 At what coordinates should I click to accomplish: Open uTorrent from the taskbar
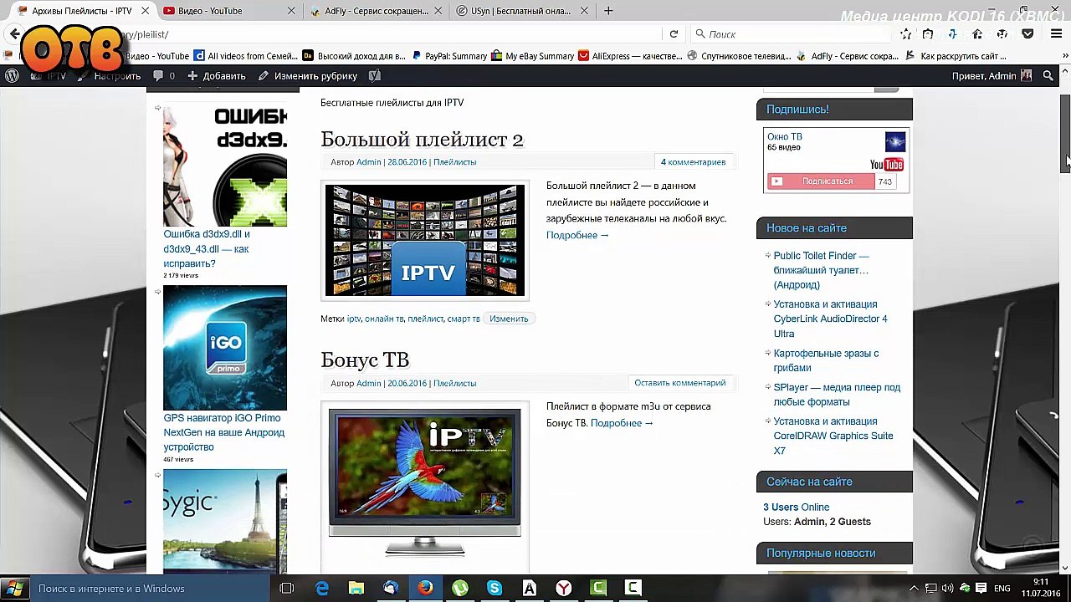[x=460, y=589]
